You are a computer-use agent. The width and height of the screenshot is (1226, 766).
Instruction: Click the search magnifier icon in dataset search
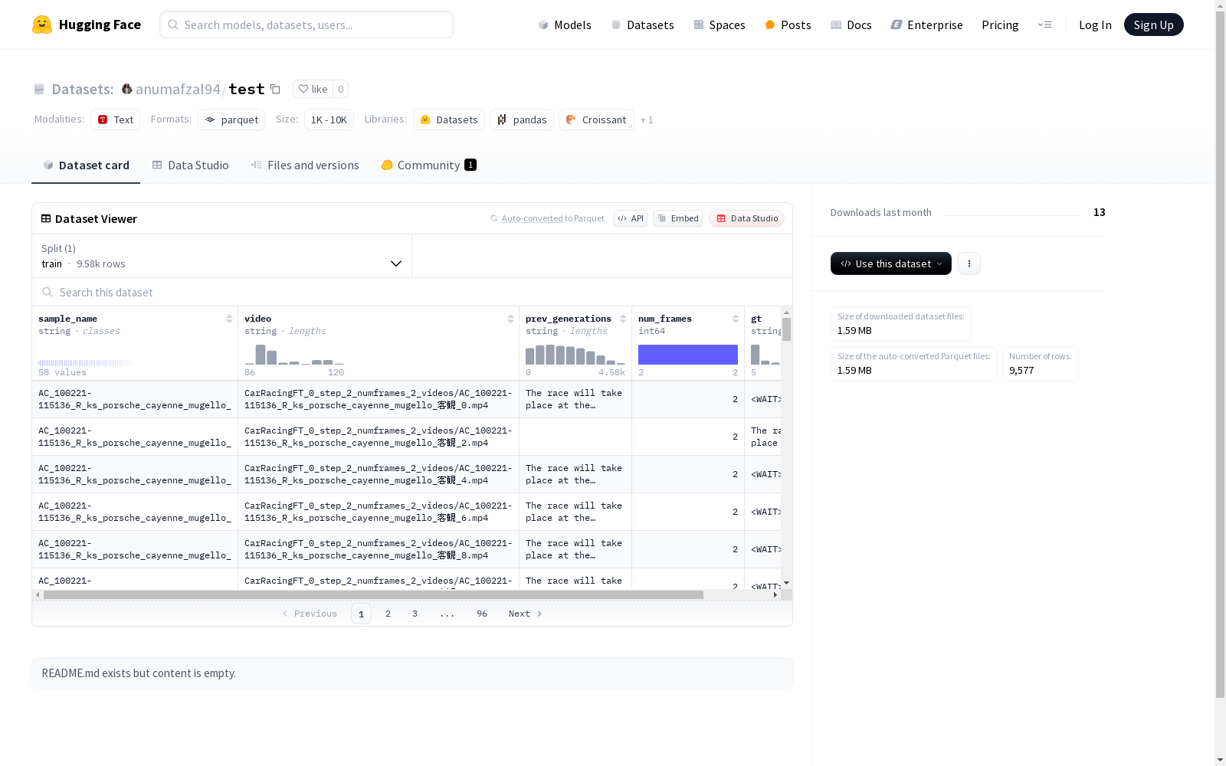(48, 292)
